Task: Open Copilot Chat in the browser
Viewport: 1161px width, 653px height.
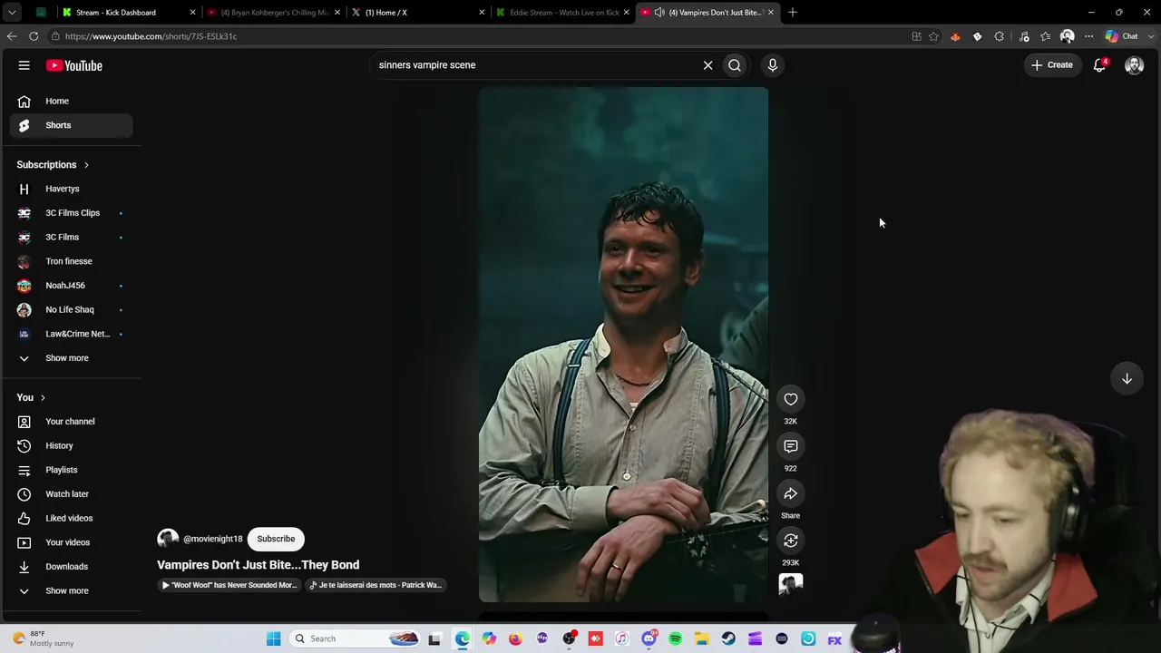Action: coord(1123,36)
